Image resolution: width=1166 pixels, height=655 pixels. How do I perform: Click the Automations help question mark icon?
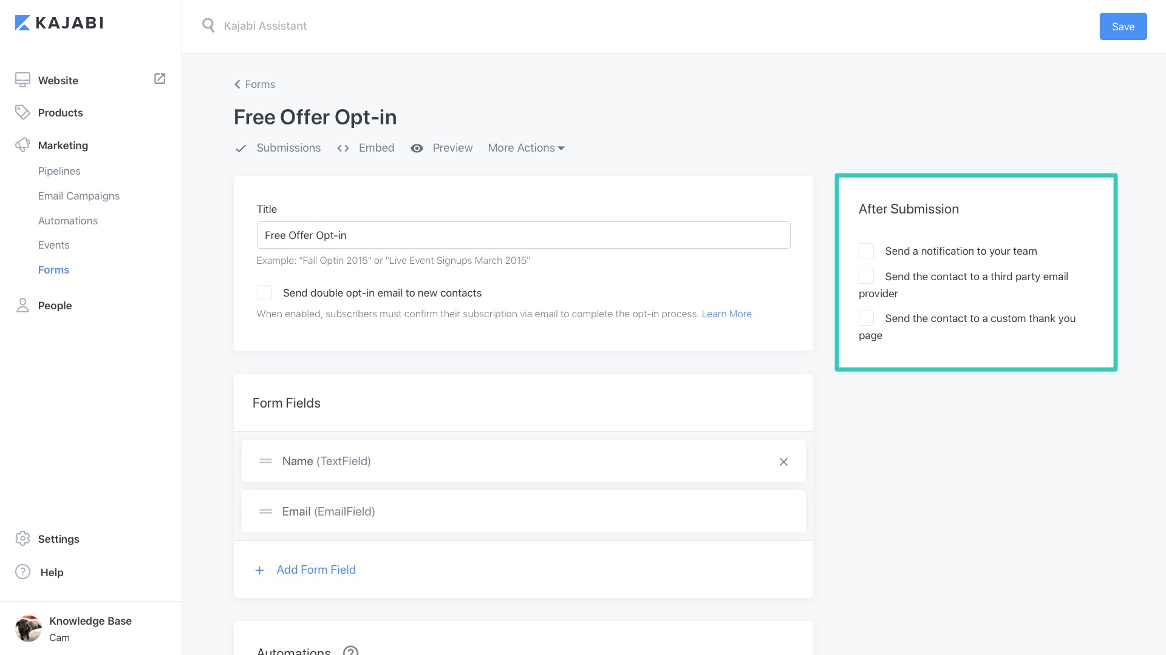click(350, 651)
